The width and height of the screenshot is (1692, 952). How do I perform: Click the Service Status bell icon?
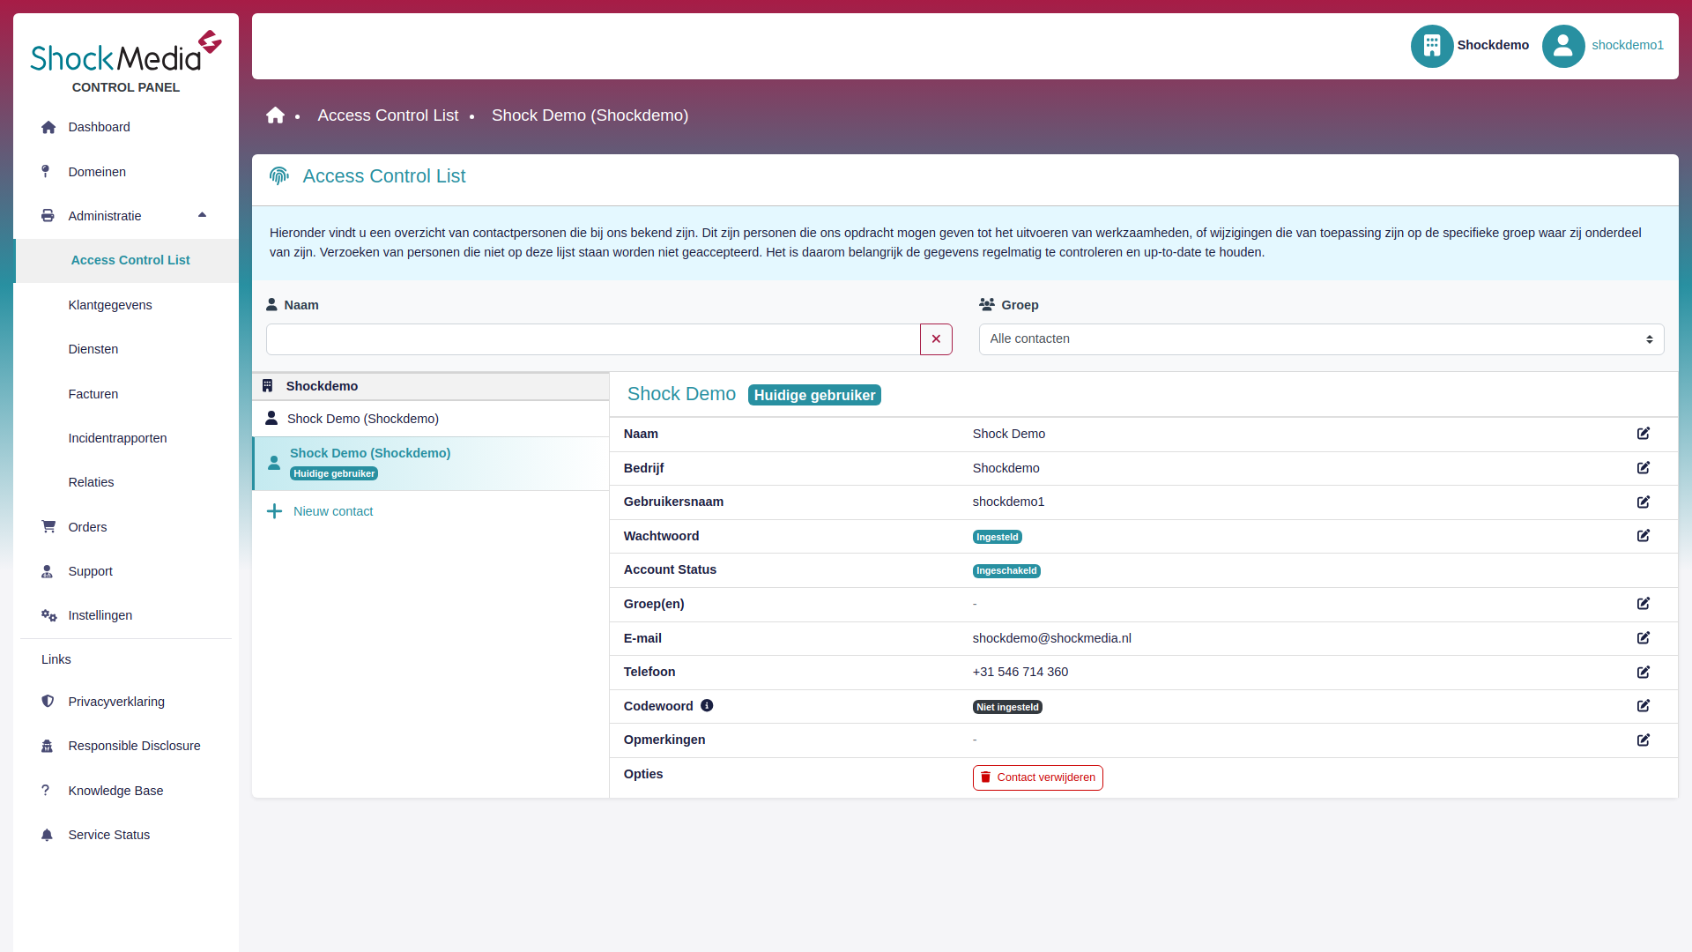(47, 835)
